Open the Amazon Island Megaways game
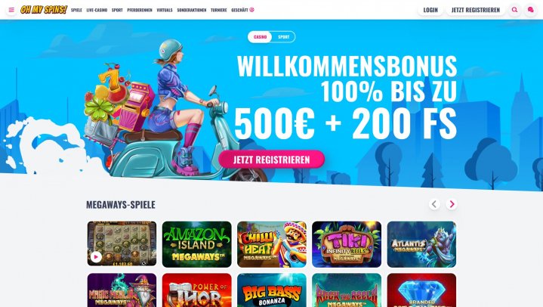 pos(196,244)
